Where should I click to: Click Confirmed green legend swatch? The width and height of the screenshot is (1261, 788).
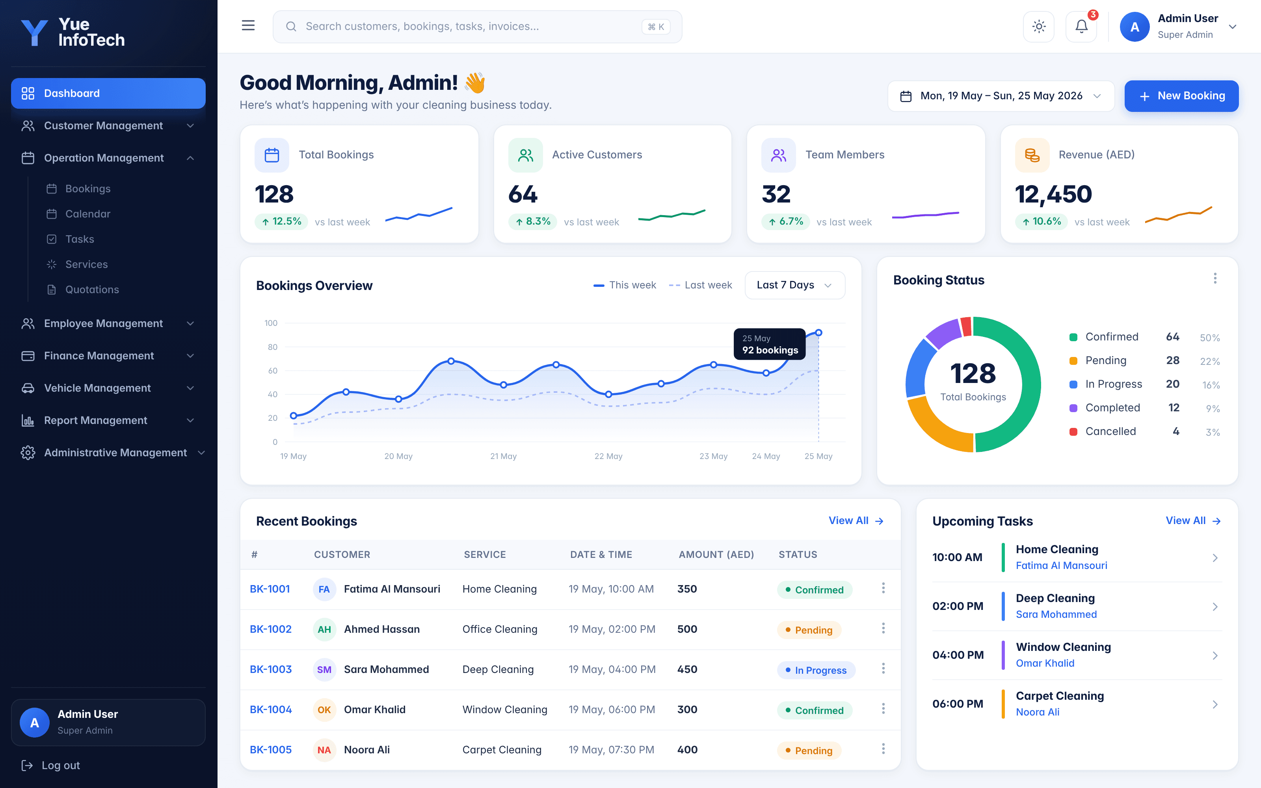[x=1073, y=337]
